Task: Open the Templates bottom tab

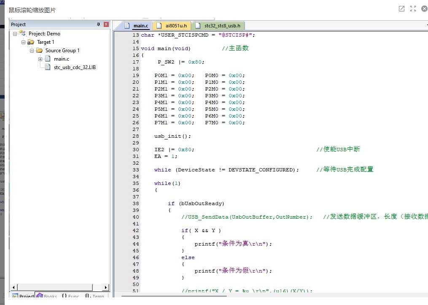Action: click(95, 296)
